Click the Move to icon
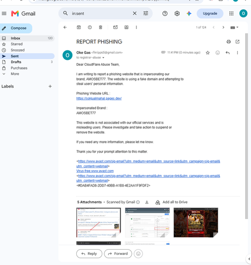Image resolution: width=251 pixels, height=265 pixels. (x=127, y=27)
